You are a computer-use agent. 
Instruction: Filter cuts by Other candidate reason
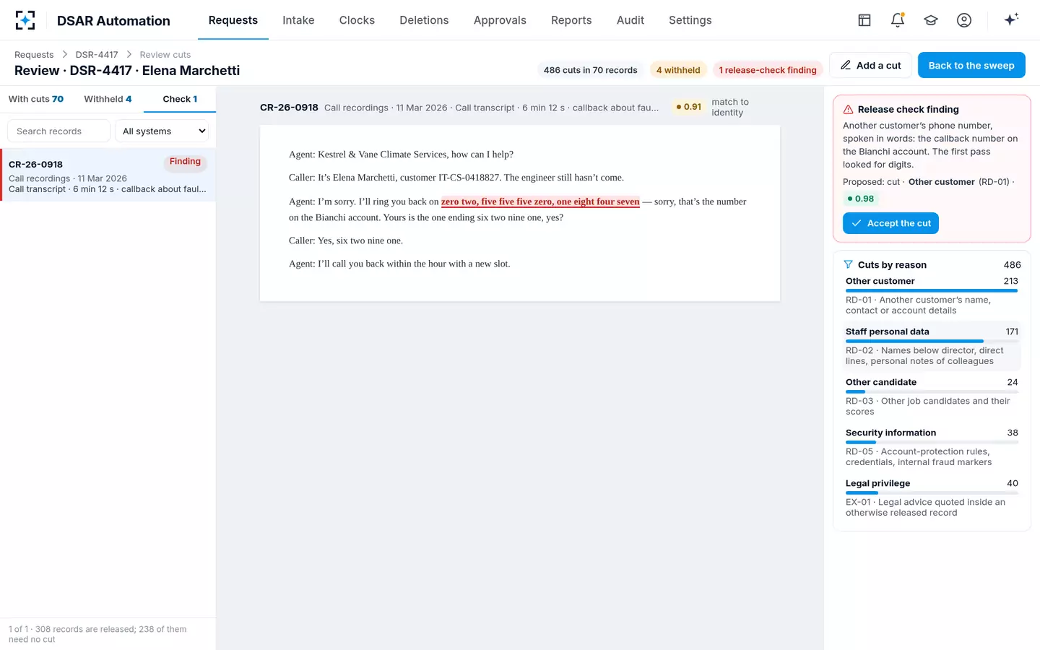click(932, 396)
